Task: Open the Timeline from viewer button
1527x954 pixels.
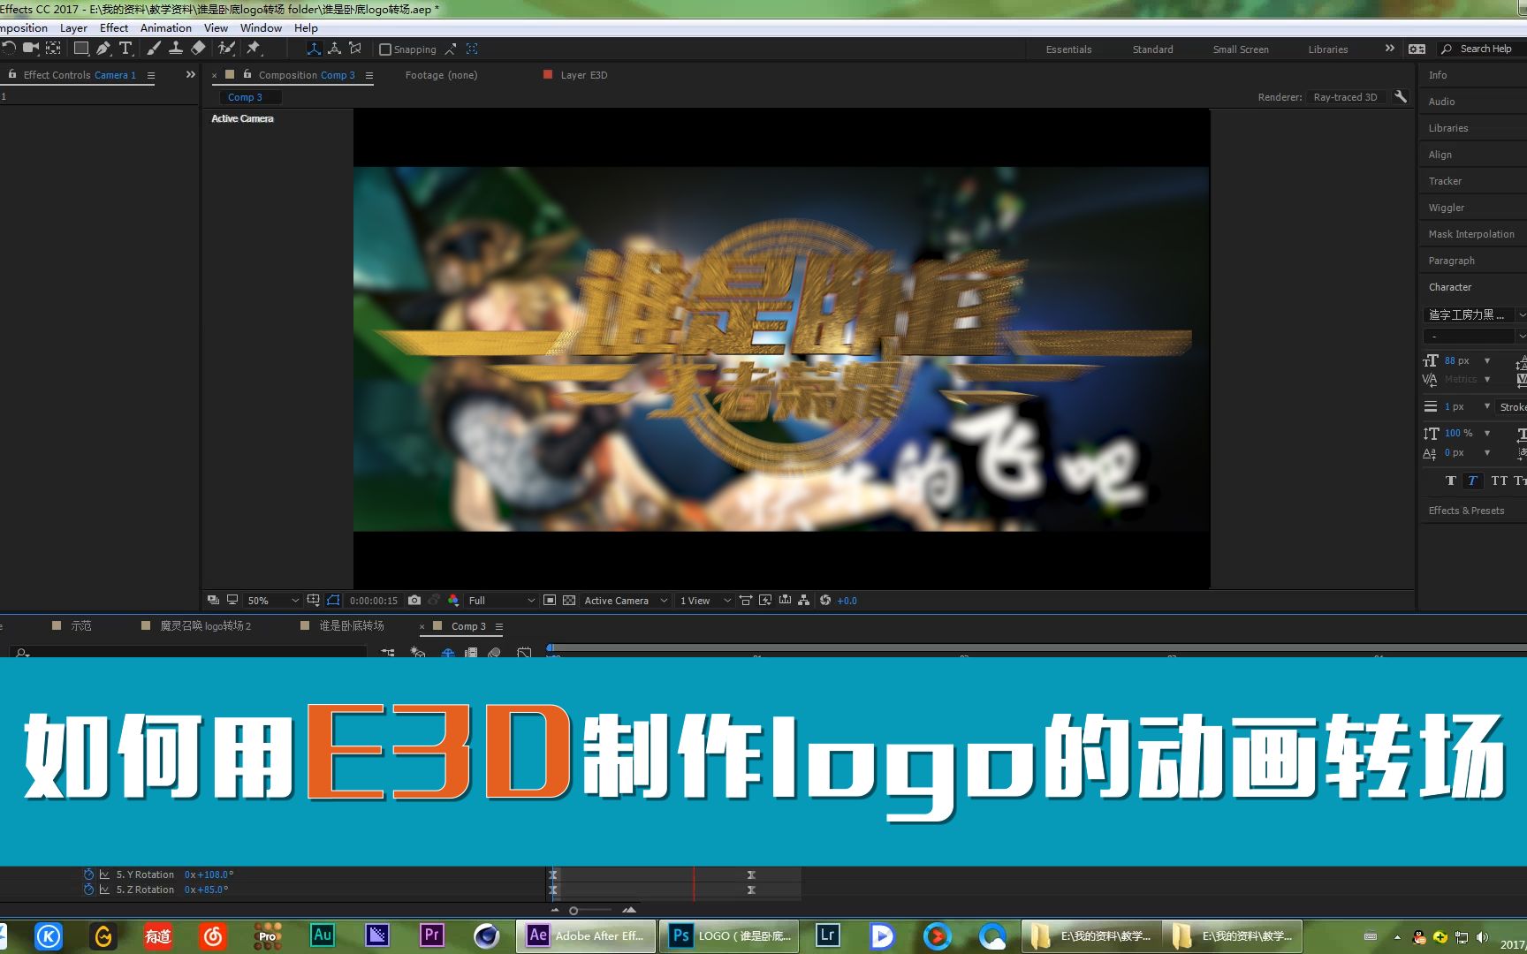Action: tap(785, 600)
